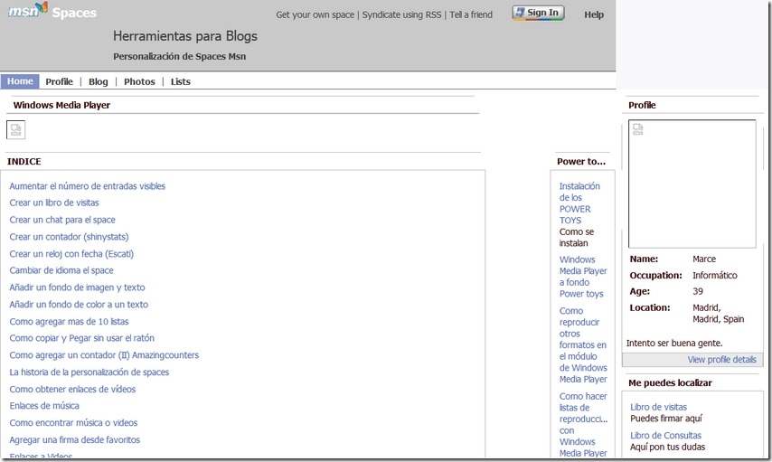Click Syndicate using RSS link
Screen dimensions: 772x462
pyautogui.click(x=401, y=14)
